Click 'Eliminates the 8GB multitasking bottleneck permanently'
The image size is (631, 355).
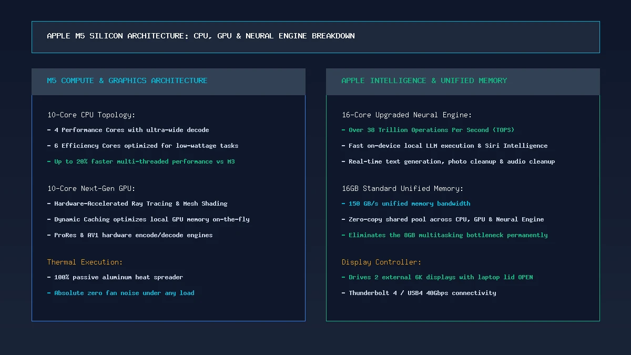444,235
